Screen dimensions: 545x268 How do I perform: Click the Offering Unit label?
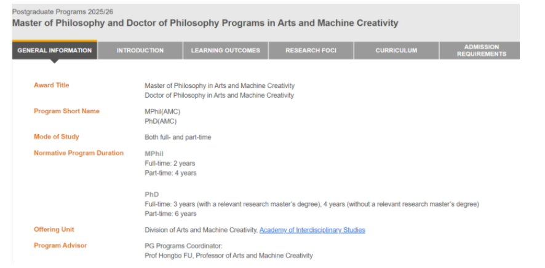click(x=54, y=229)
